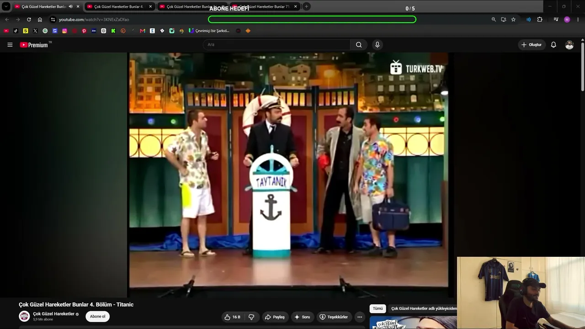
Task: Click the video title 'Çok Güzel Hareketler Bunlar 4. Bölüm - Titanic'
Action: 76,305
